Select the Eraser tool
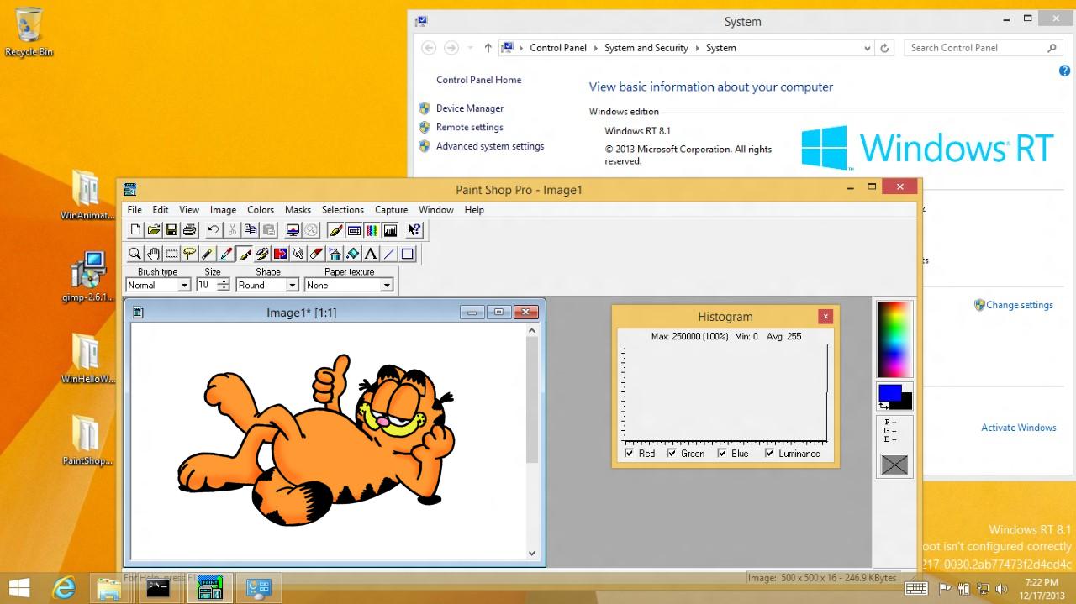Image resolution: width=1076 pixels, height=604 pixels. [x=316, y=254]
